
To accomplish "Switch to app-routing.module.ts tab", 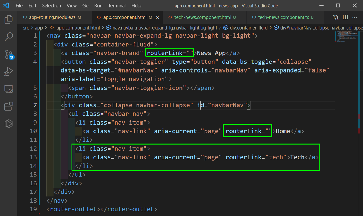I will click(x=55, y=17).
